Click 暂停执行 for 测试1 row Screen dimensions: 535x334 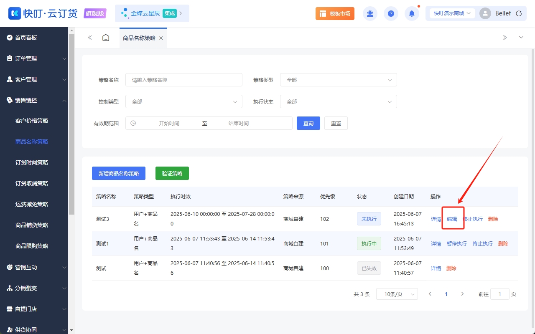point(457,243)
